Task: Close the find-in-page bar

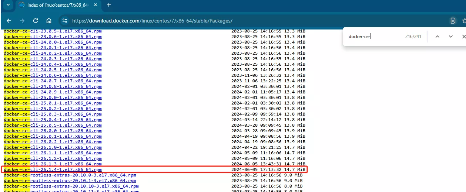Action: 463,37
